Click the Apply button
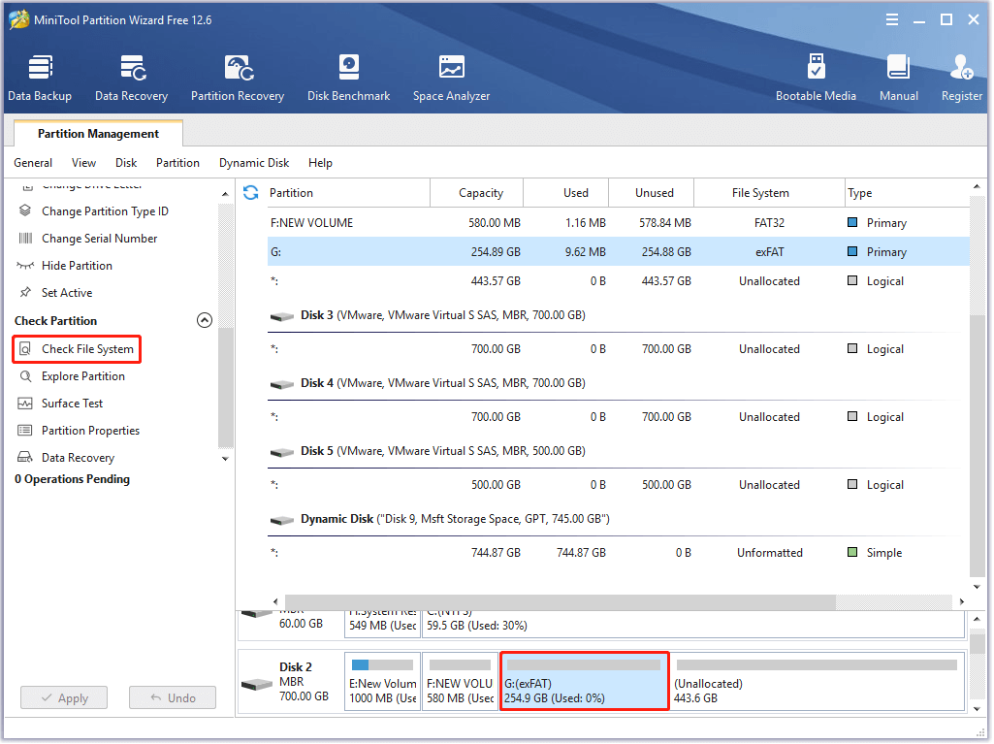Image resolution: width=994 pixels, height=744 pixels. pos(64,698)
